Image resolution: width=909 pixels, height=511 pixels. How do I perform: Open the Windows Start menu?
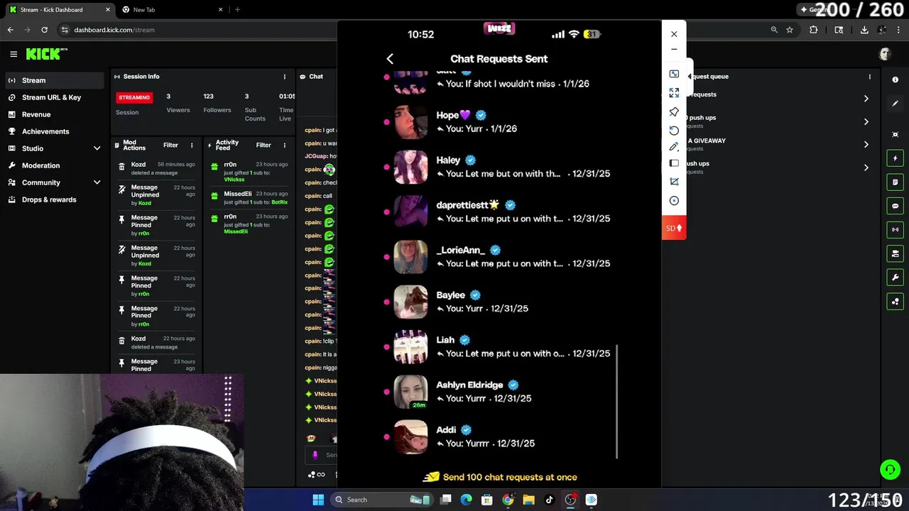tap(318, 500)
